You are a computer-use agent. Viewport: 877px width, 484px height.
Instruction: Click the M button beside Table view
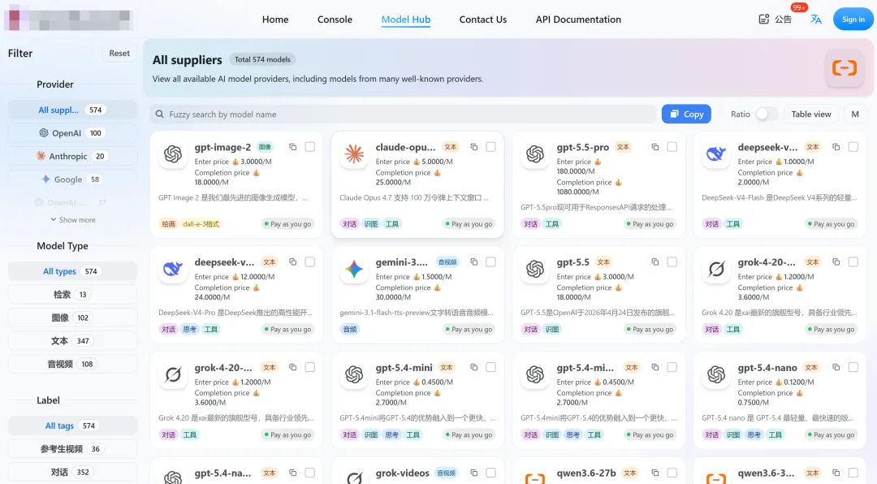click(x=855, y=115)
